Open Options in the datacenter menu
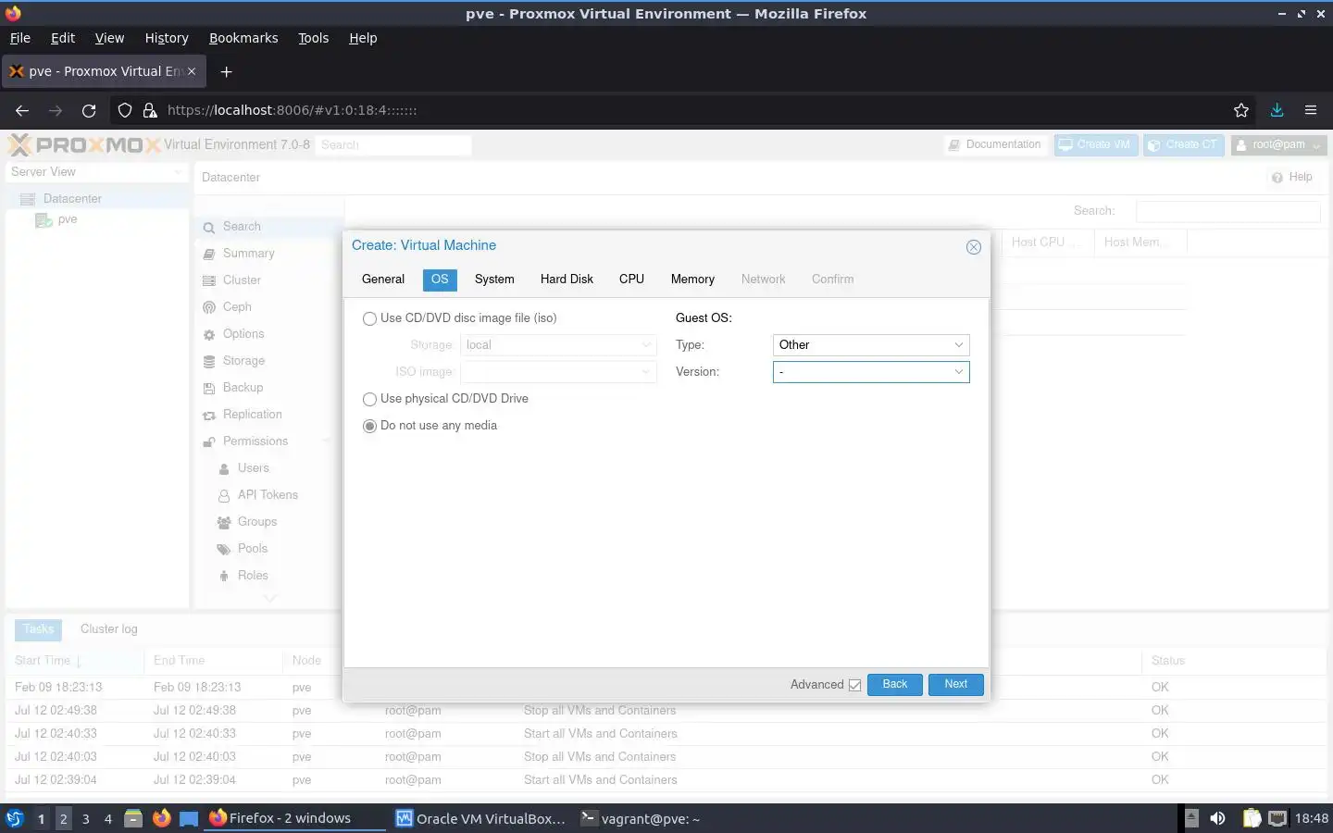 point(243,334)
